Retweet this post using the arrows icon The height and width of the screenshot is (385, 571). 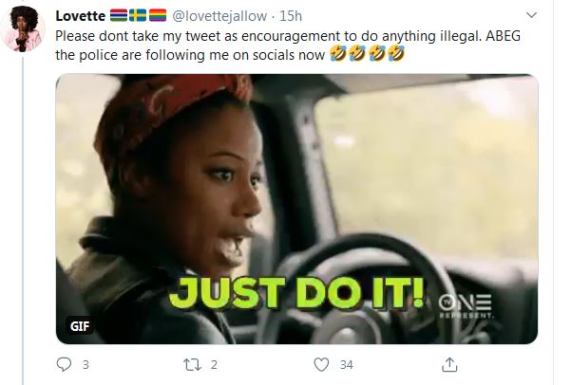193,364
